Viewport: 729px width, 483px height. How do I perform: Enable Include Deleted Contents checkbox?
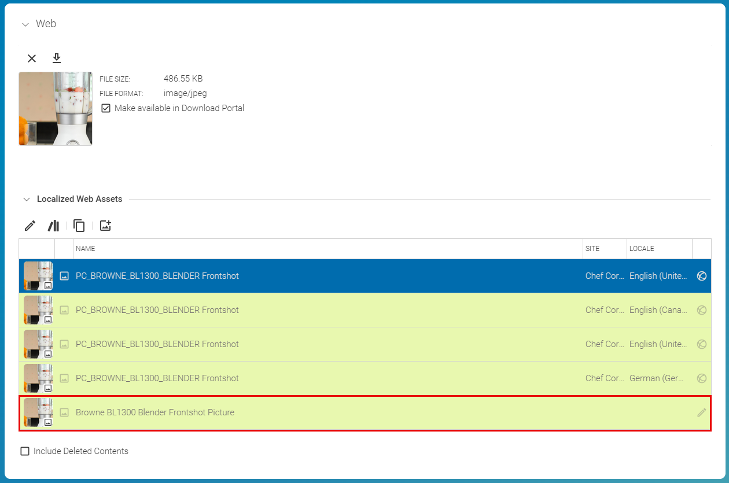pos(25,451)
